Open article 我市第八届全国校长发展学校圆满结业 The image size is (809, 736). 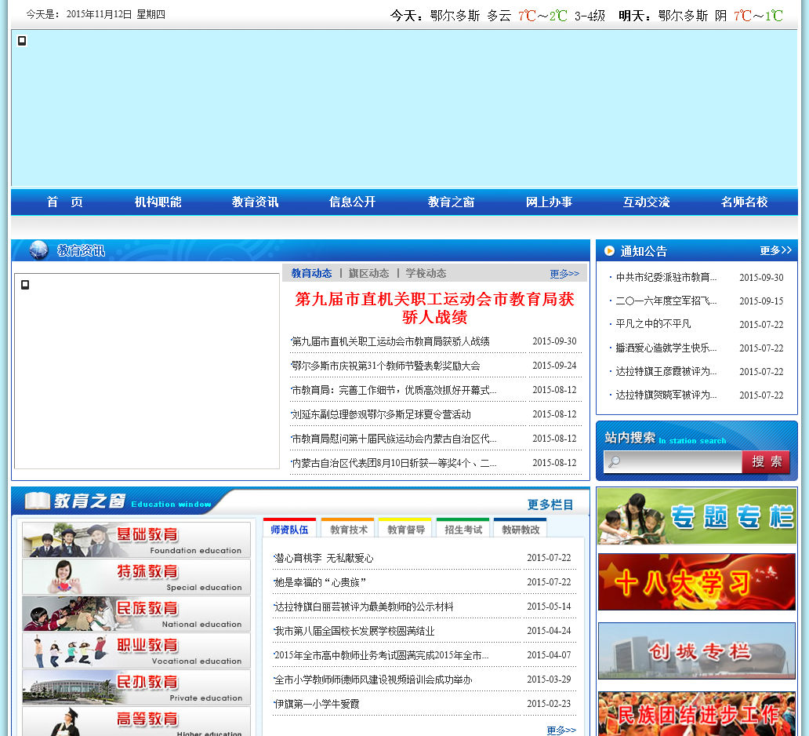tap(354, 631)
